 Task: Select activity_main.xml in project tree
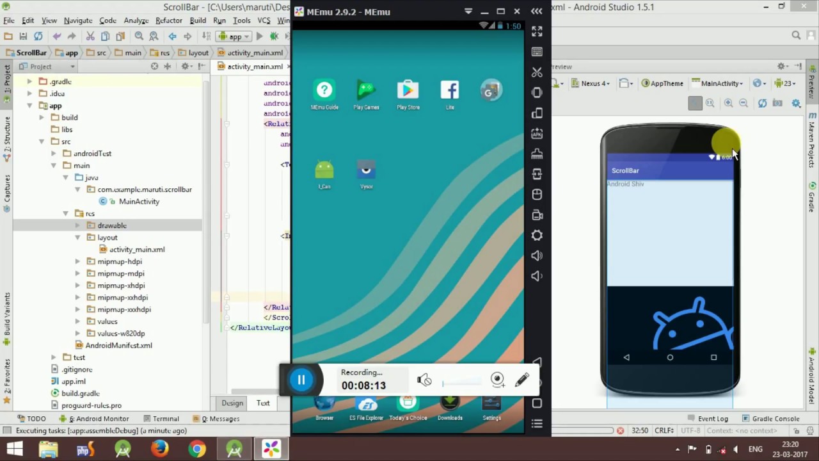[136, 250]
